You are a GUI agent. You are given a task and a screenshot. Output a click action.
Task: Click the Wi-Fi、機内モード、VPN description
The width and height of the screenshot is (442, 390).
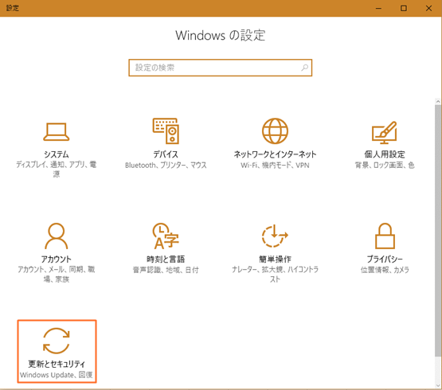pos(275,165)
